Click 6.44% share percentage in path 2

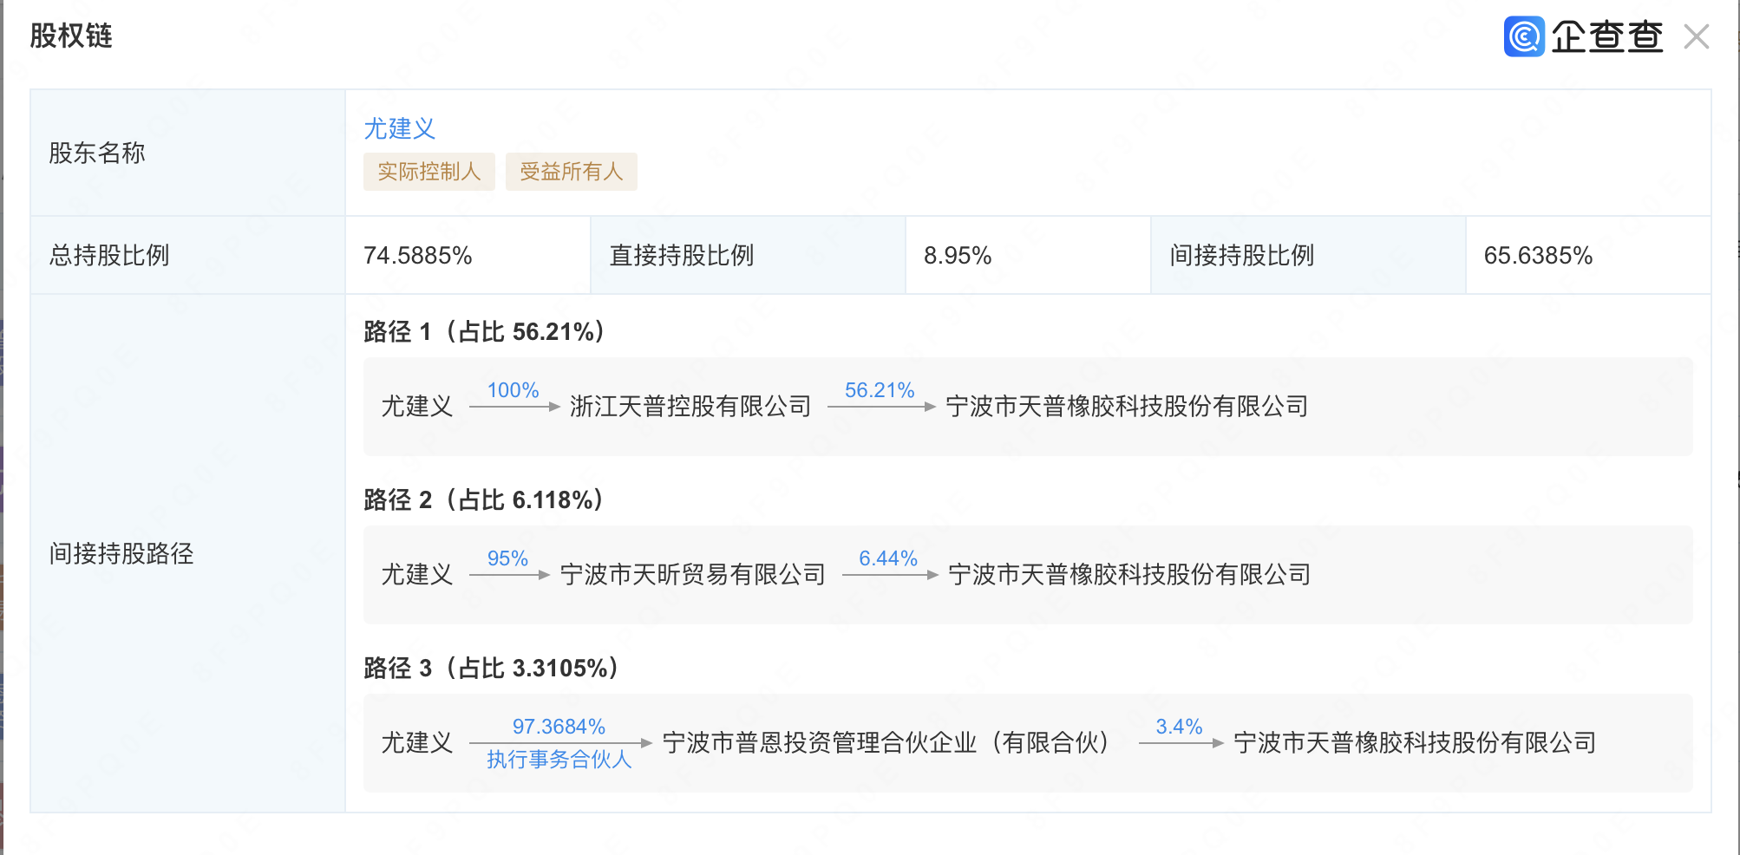click(x=887, y=558)
